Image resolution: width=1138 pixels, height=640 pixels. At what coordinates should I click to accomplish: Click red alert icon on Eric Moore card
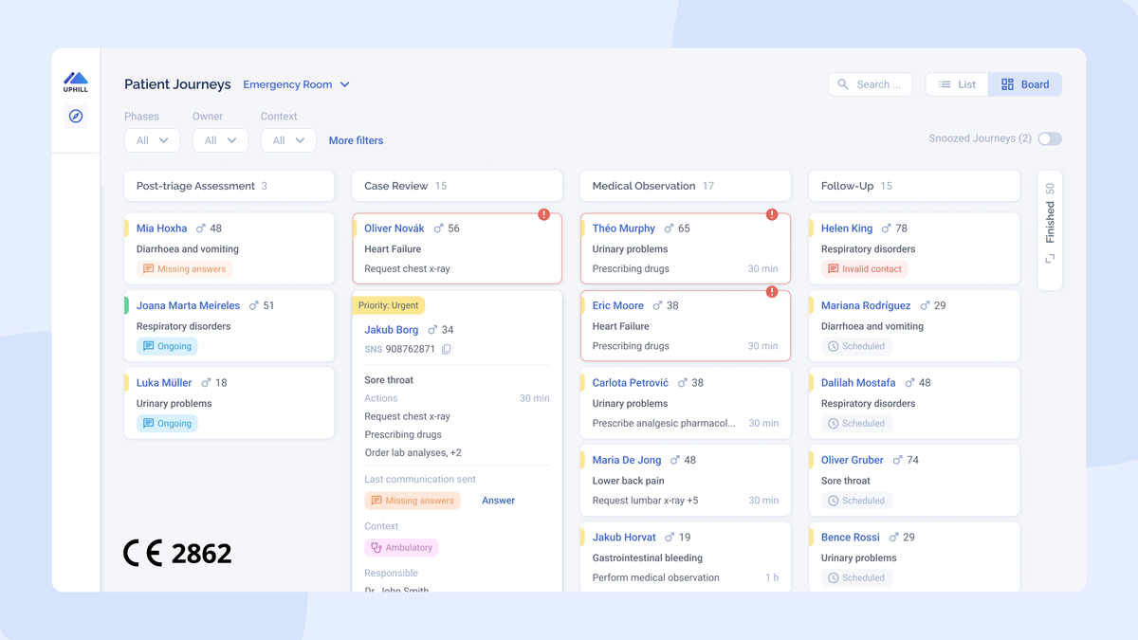pos(772,292)
